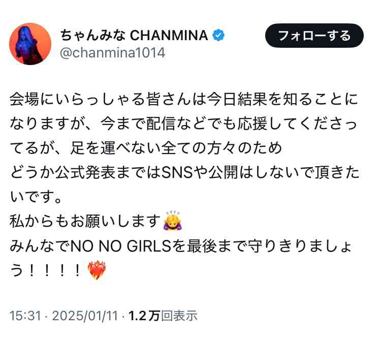Image resolution: width=381 pixels, height=338 pixels.
Task: Click the う！！！！ exclamation text
Action: tap(45, 270)
